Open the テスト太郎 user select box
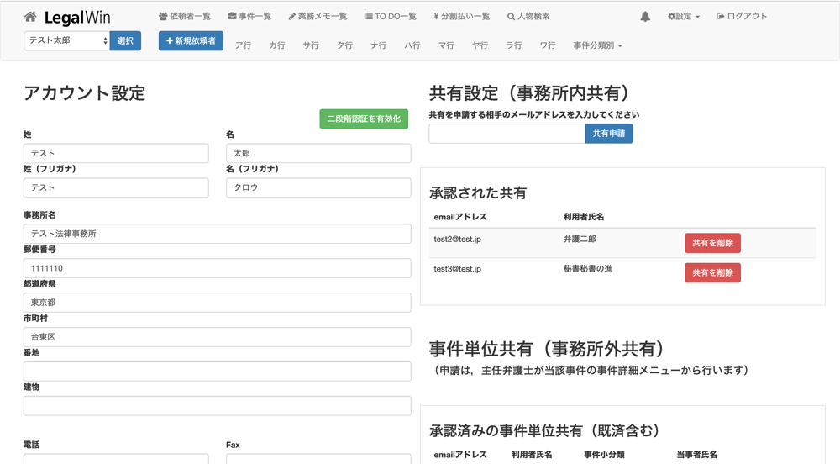840x464 pixels. pyautogui.click(x=66, y=40)
